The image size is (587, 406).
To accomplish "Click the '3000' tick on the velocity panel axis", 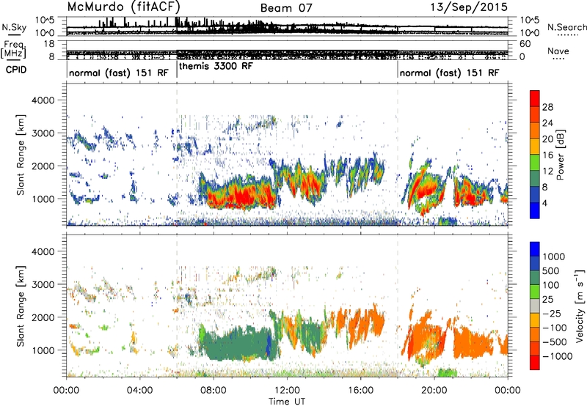I will point(43,284).
